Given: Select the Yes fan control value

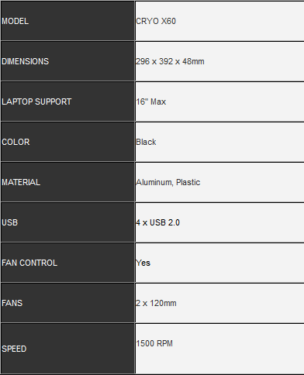Looking at the screenshot, I should (143, 263).
